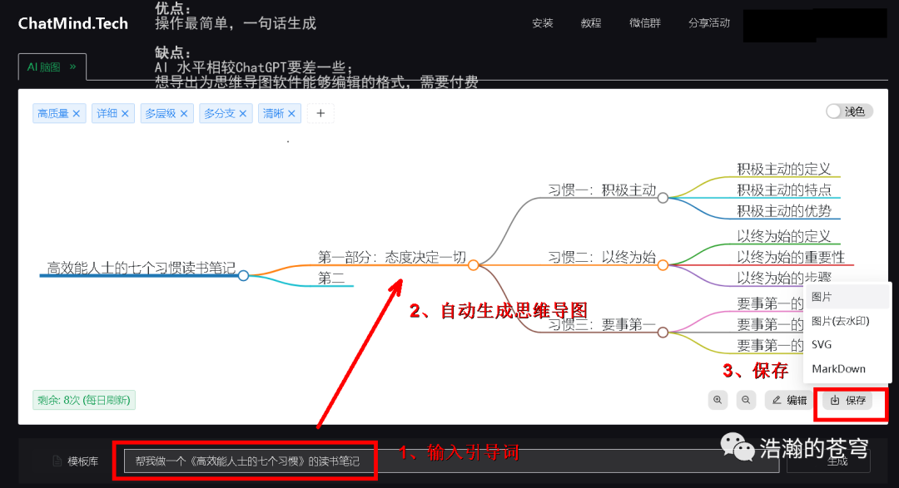
Task: Remove the 清晰 tag
Action: (x=291, y=113)
